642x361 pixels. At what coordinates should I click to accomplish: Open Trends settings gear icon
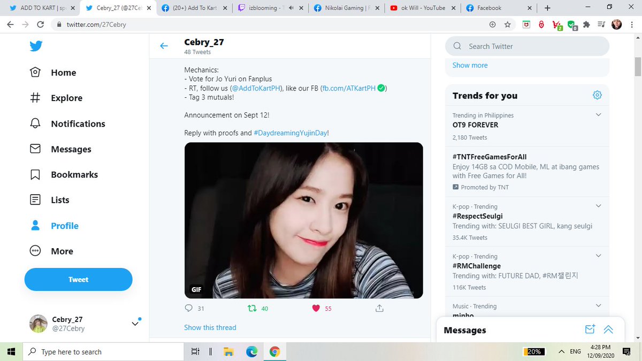pyautogui.click(x=597, y=95)
